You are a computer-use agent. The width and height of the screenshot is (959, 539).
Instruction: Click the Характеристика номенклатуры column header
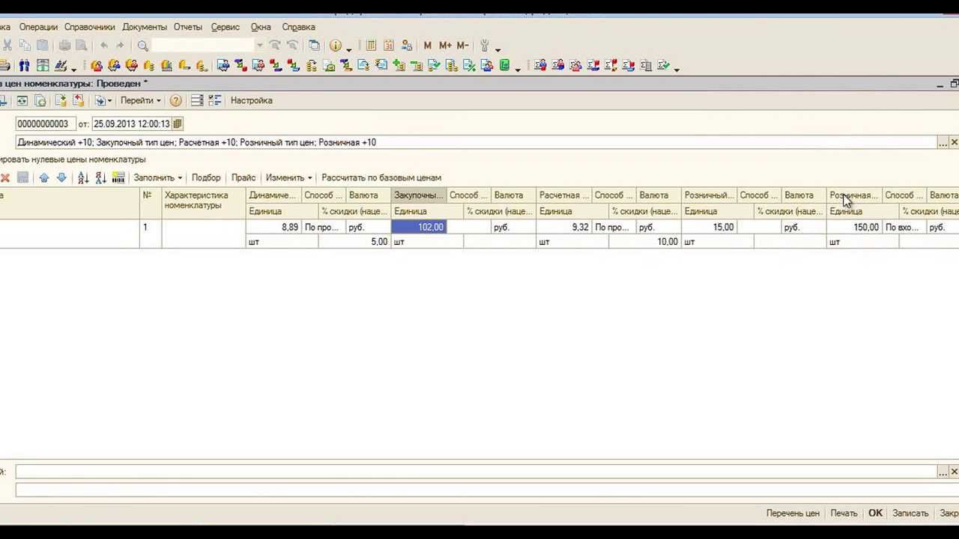pyautogui.click(x=204, y=203)
